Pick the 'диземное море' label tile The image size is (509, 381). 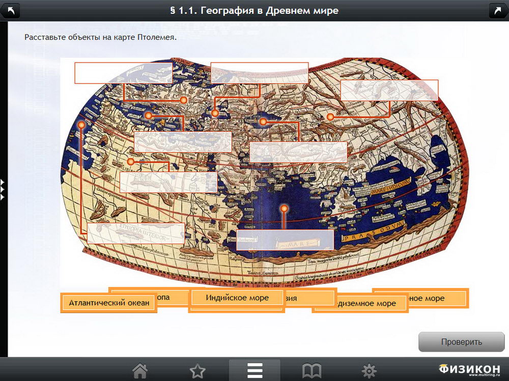tap(360, 304)
